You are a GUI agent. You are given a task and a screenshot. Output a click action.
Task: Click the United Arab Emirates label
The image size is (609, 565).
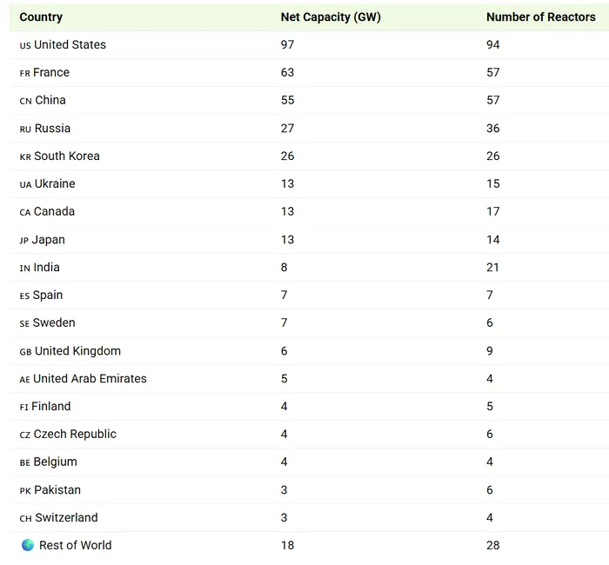(90, 378)
